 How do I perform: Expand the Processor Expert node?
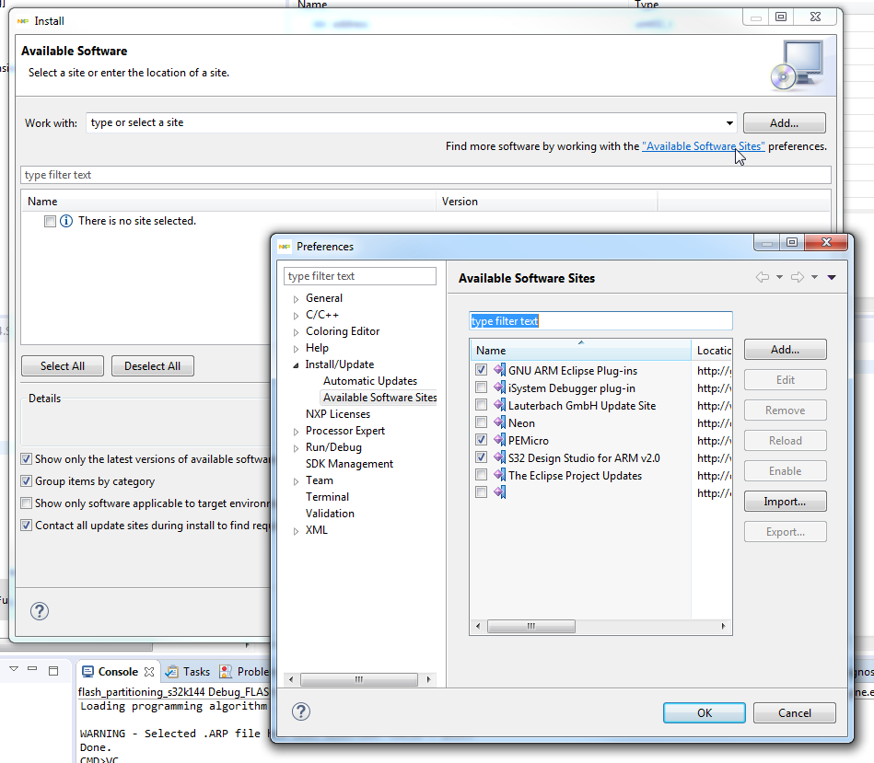(296, 432)
